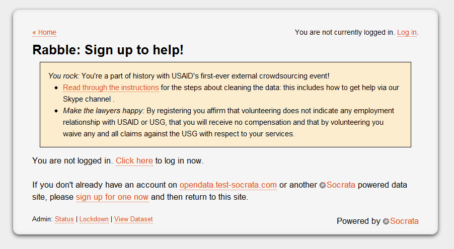Click the Socrata logo icon in the paragraph
The width and height of the screenshot is (454, 249).
point(323,185)
